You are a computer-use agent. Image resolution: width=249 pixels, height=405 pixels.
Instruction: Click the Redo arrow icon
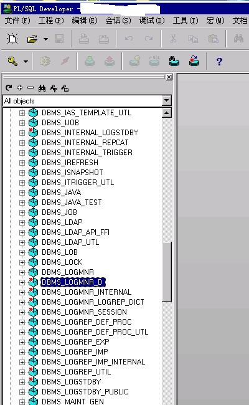pos(149,39)
